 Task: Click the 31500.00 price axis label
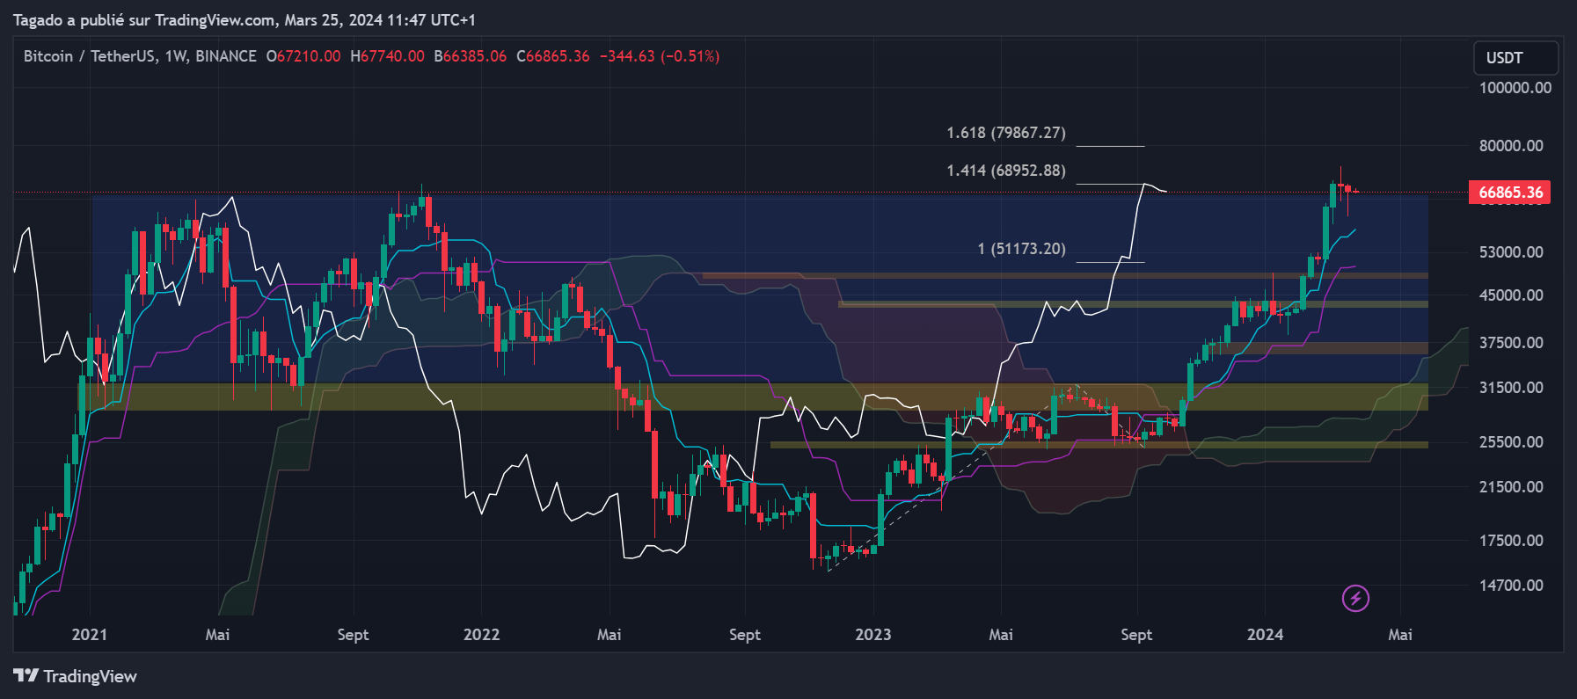[x=1511, y=388]
